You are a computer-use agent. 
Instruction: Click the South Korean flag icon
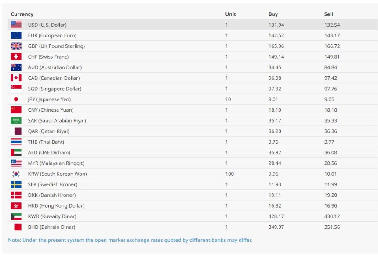point(16,174)
